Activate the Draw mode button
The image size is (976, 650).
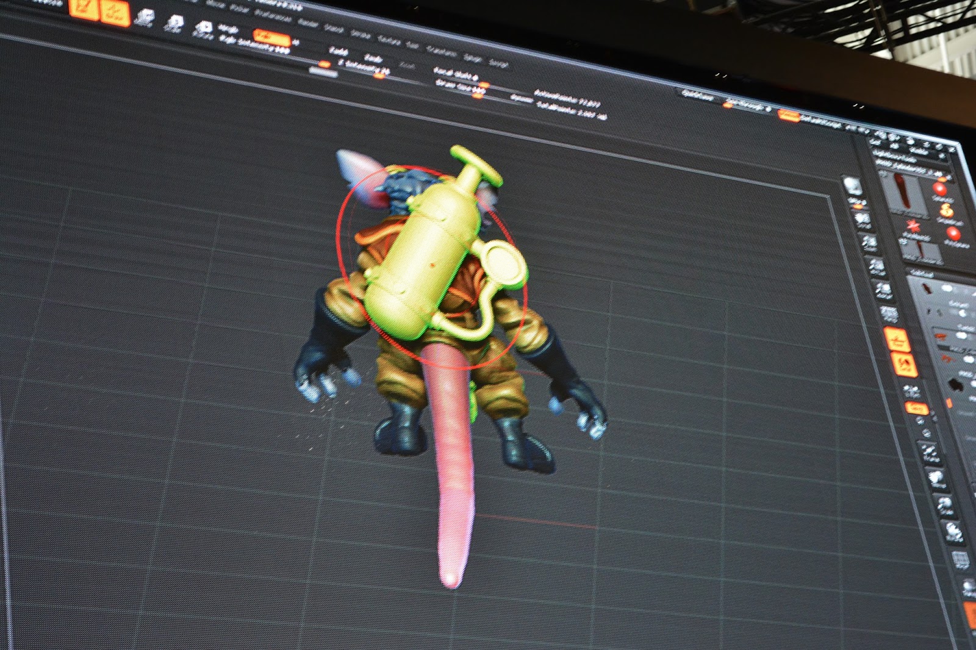[114, 12]
